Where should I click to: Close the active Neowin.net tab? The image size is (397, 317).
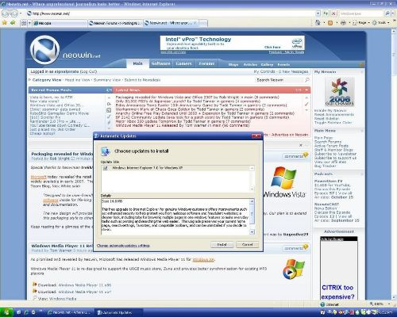coord(195,23)
